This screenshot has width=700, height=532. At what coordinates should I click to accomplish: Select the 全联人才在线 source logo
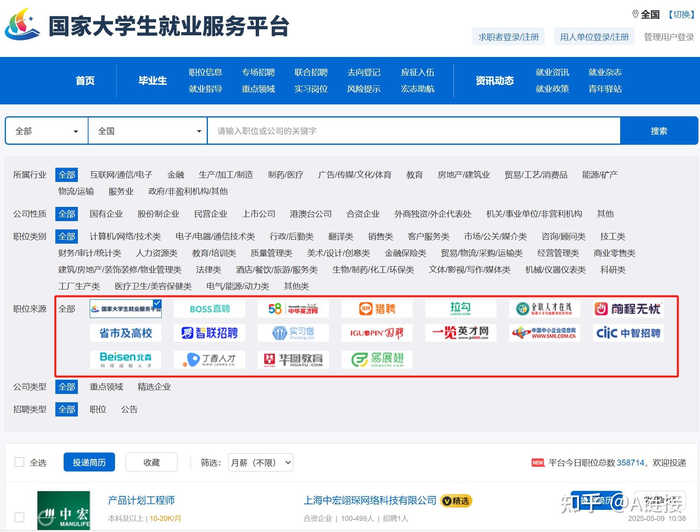tap(545, 309)
